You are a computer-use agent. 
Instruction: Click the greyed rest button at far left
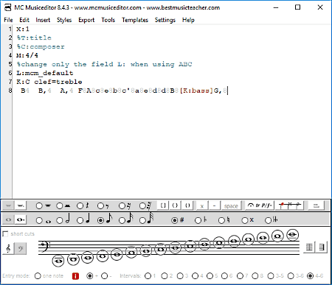[x=8, y=205]
